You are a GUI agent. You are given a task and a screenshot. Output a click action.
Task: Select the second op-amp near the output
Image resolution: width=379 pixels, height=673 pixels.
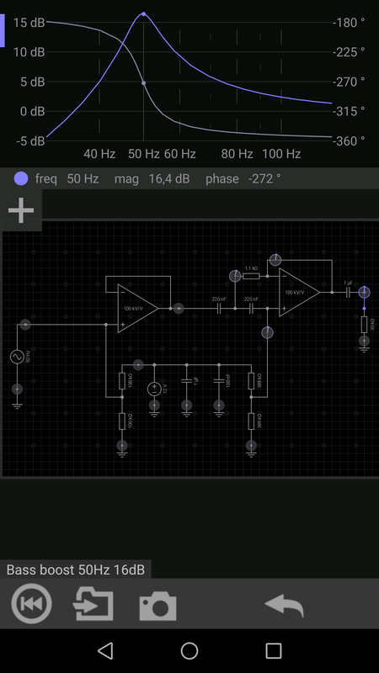pos(299,292)
